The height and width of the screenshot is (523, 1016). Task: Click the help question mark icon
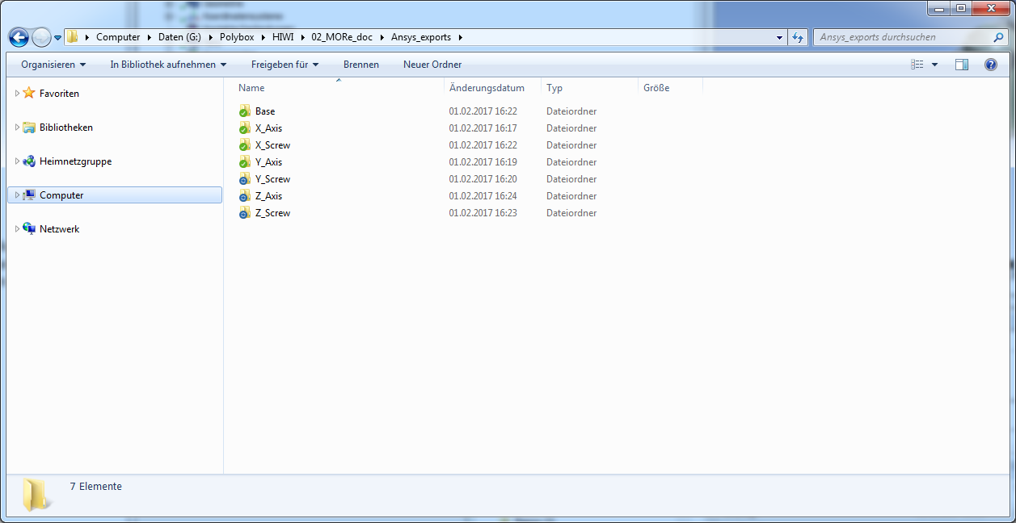pyautogui.click(x=990, y=65)
